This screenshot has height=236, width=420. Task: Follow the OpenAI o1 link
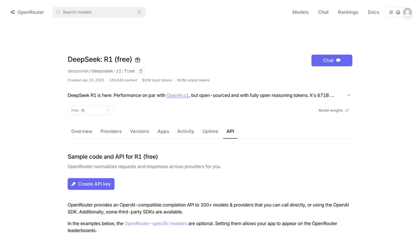click(x=177, y=95)
